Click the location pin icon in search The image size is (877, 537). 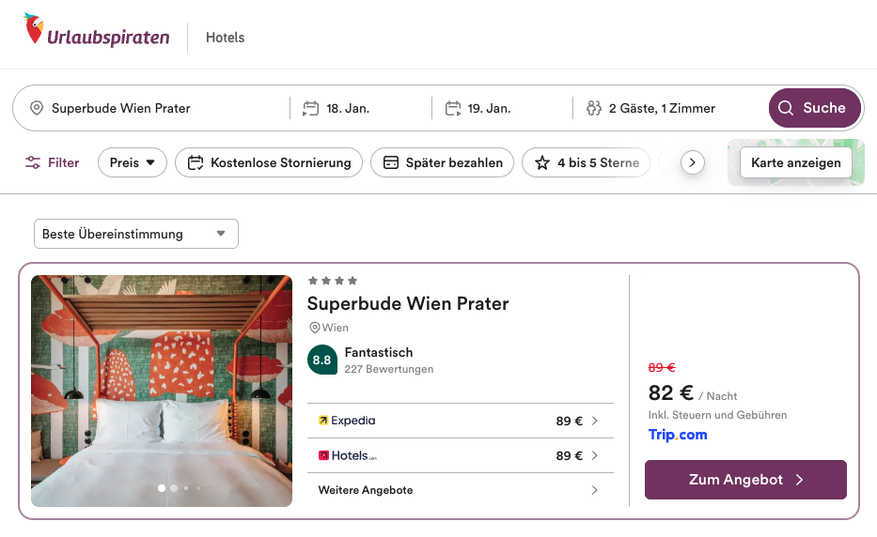[x=37, y=108]
